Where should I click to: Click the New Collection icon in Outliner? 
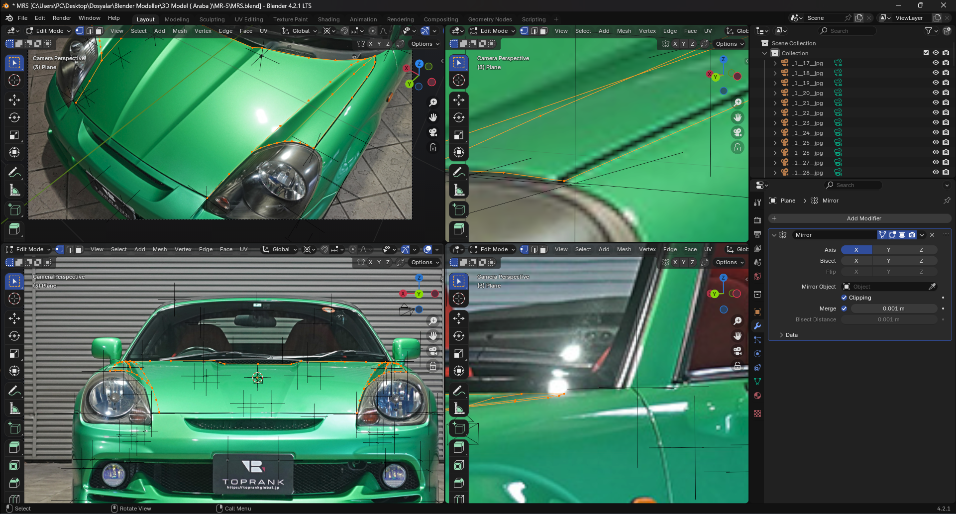[947, 31]
